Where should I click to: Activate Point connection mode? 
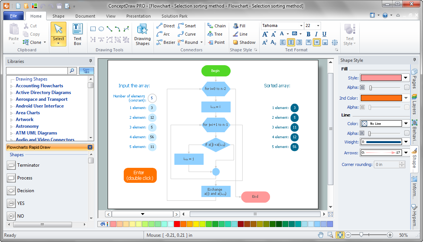216,42
